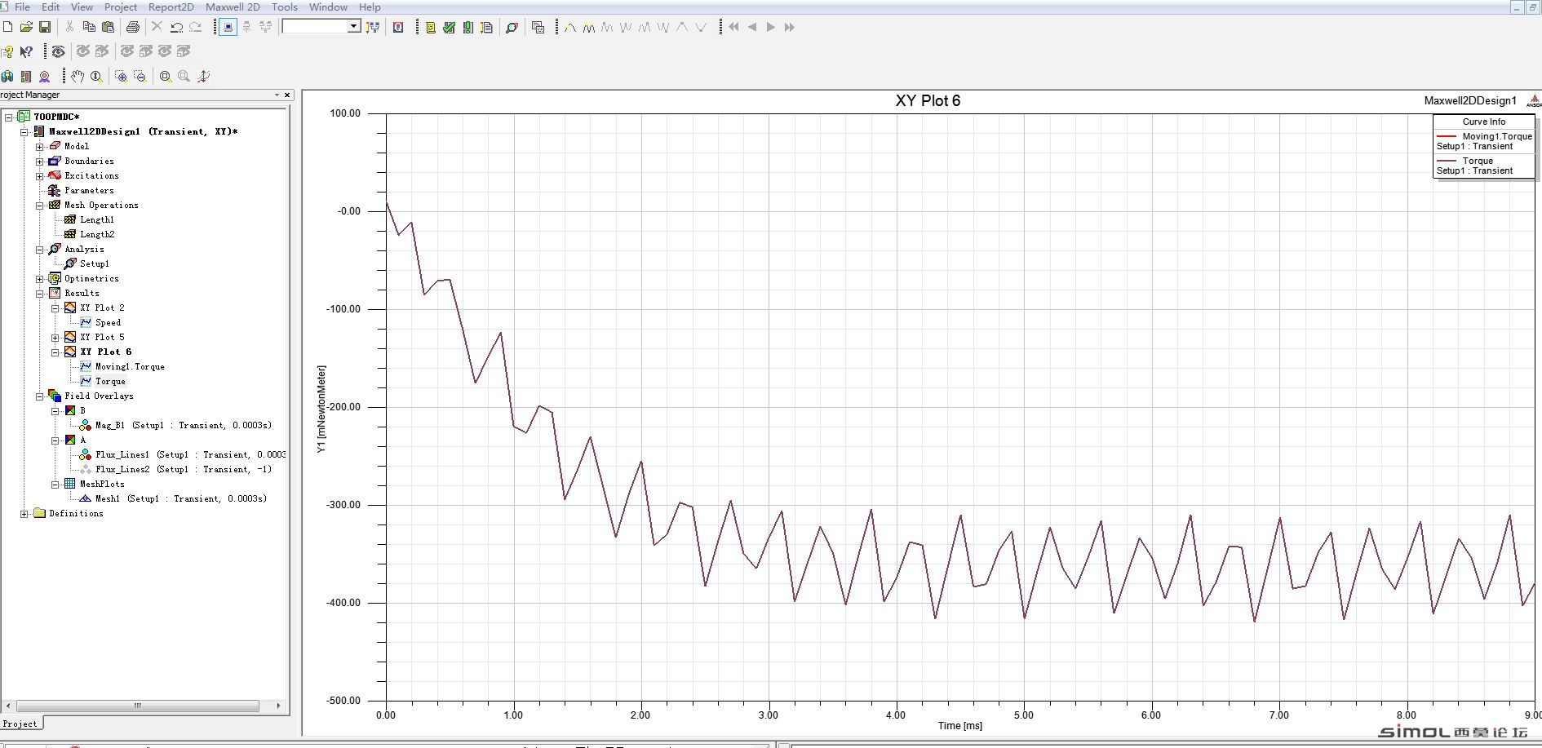Save the project with the floppy icon
The height and width of the screenshot is (748, 1542).
[45, 27]
